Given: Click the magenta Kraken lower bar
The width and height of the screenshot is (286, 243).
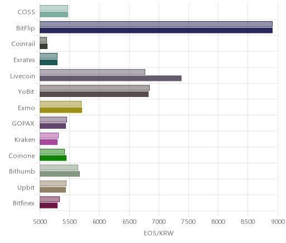Looking at the screenshot, I should coord(49,142).
